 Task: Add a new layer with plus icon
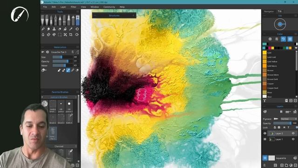pyautogui.click(x=282, y=165)
